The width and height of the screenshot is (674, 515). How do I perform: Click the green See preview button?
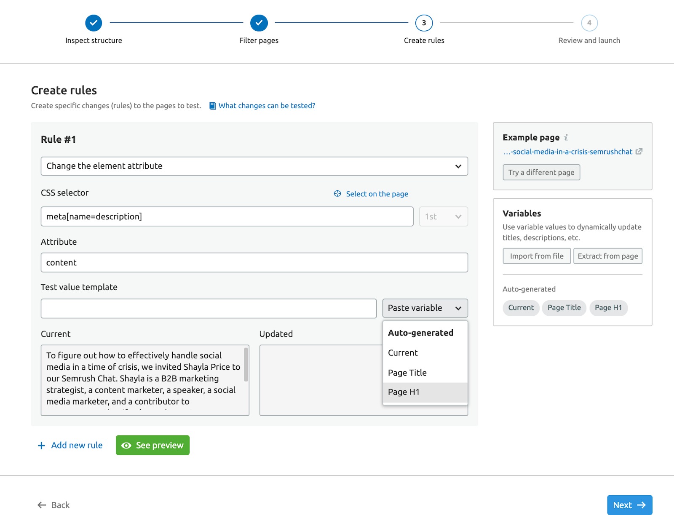click(x=152, y=446)
